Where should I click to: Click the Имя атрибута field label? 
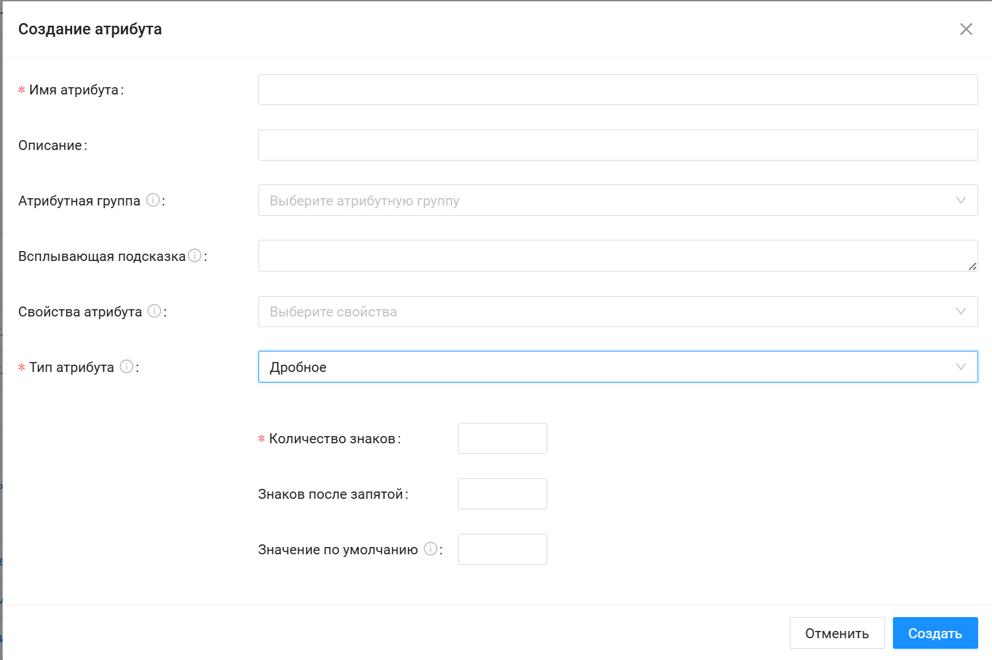coord(73,90)
